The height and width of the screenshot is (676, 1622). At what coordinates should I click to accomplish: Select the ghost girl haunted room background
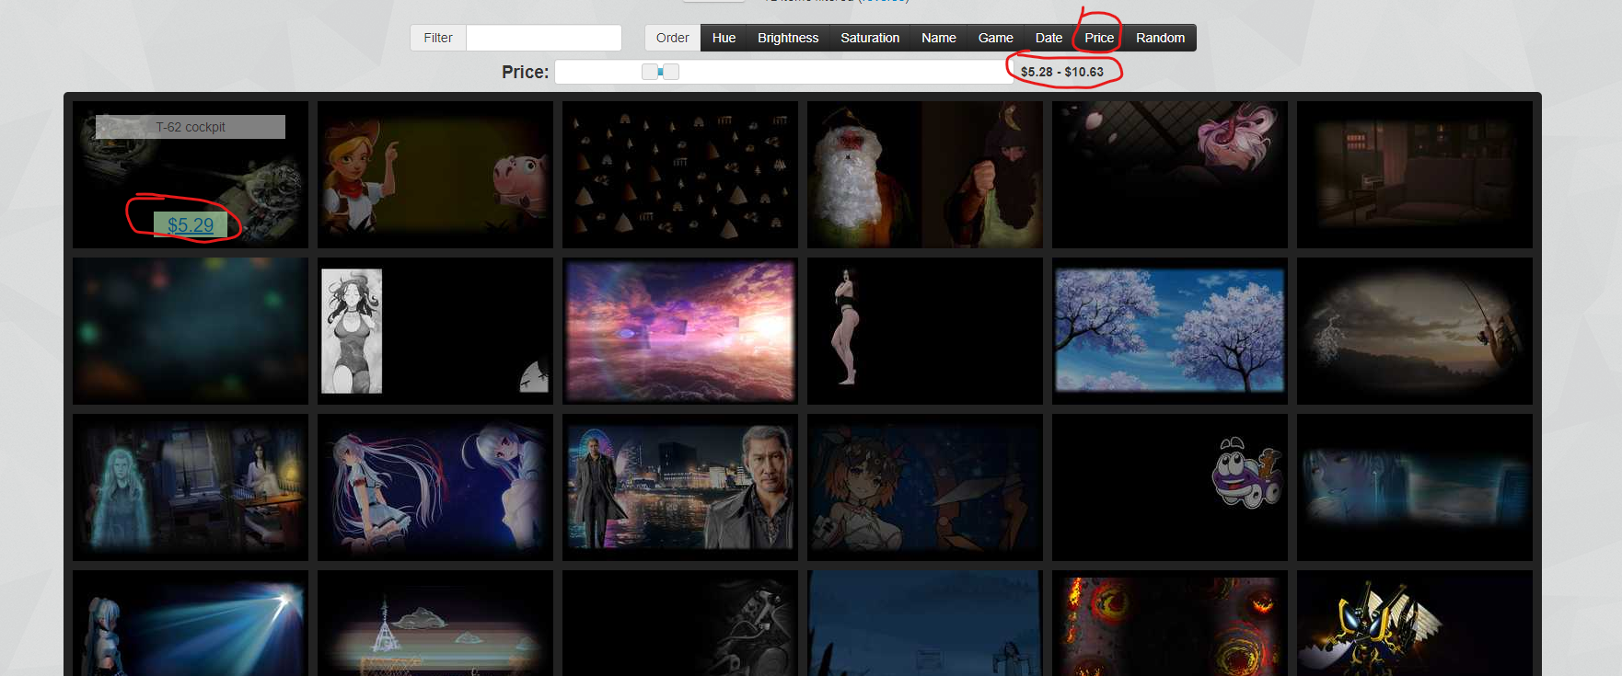pos(191,487)
